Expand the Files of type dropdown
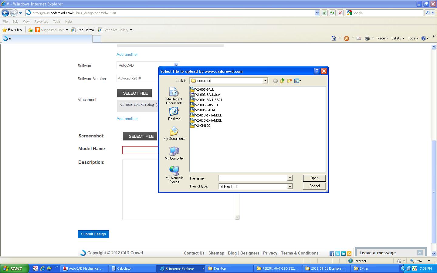 point(290,186)
